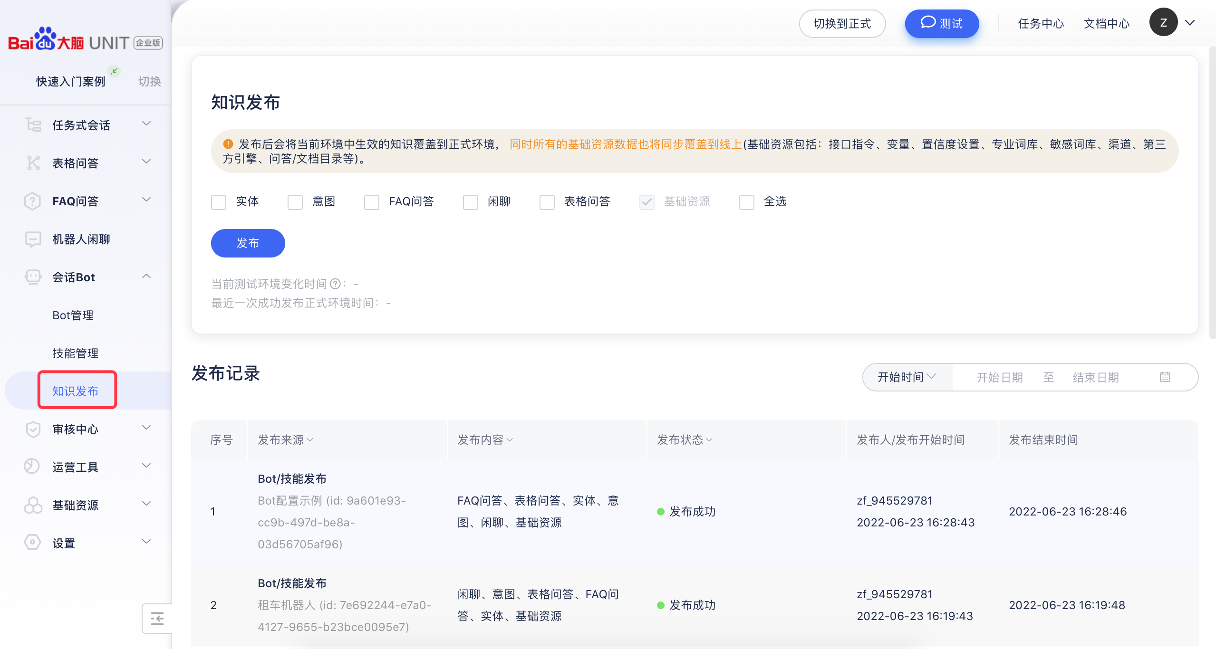1216x649 pixels.
Task: Click the 开始日期 input field
Action: [x=999, y=378]
